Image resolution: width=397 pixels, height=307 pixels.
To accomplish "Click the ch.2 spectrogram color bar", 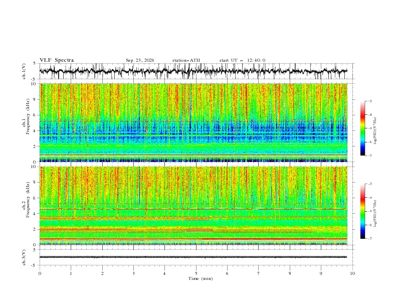I will click(362, 211).
